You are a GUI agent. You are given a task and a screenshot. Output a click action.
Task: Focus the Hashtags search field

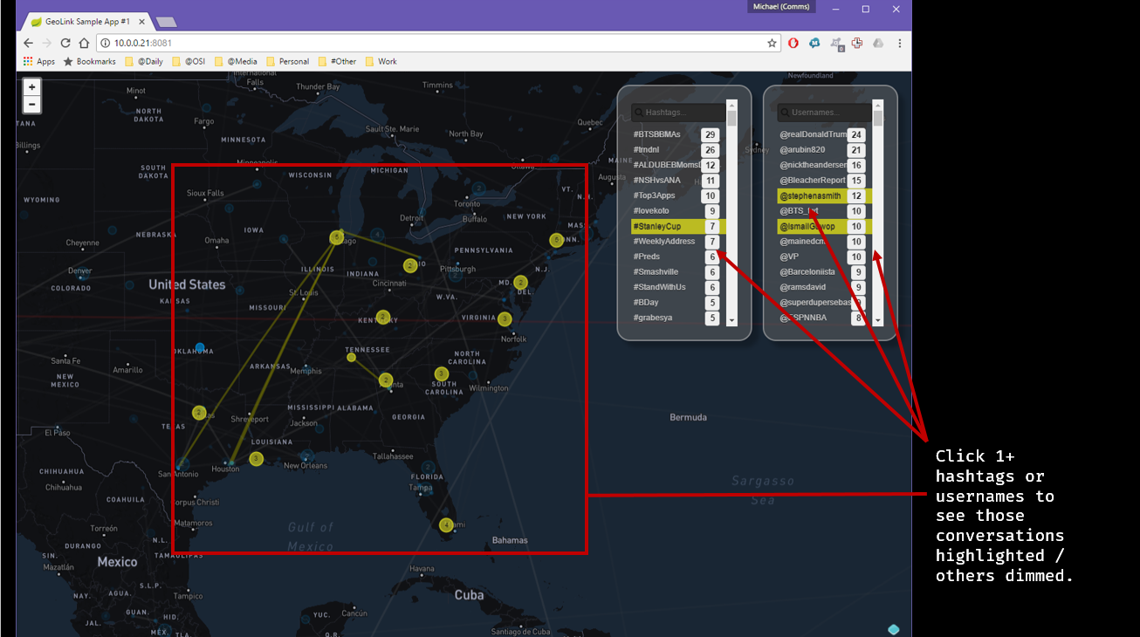point(678,113)
